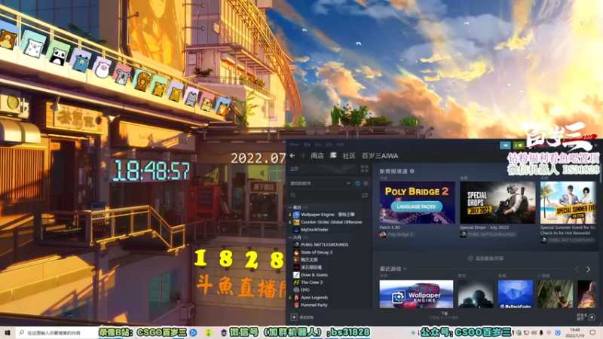The height and width of the screenshot is (339, 603).
Task: Open friends and chat button
Action: click(x=587, y=317)
